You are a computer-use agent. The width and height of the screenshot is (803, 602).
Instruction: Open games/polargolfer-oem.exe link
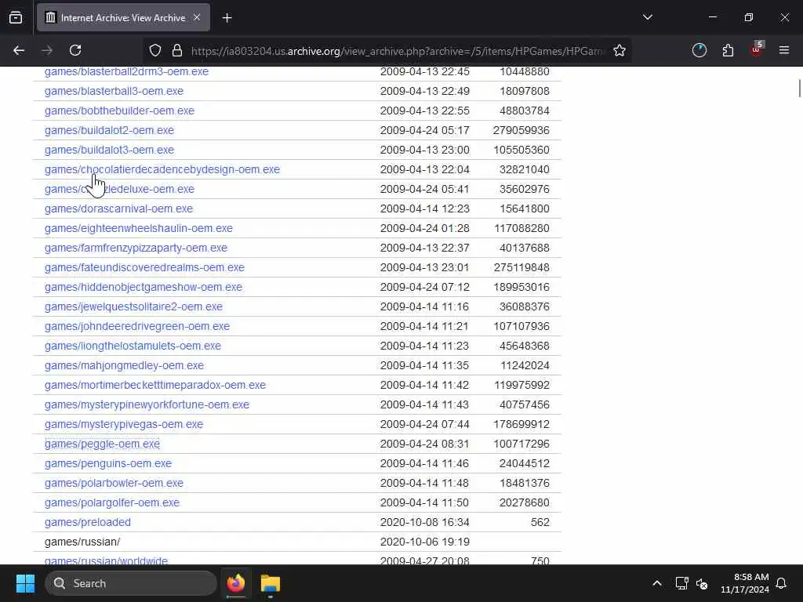(111, 502)
